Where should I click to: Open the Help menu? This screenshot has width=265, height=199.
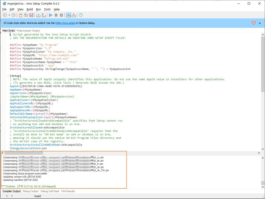pyautogui.click(x=57, y=9)
